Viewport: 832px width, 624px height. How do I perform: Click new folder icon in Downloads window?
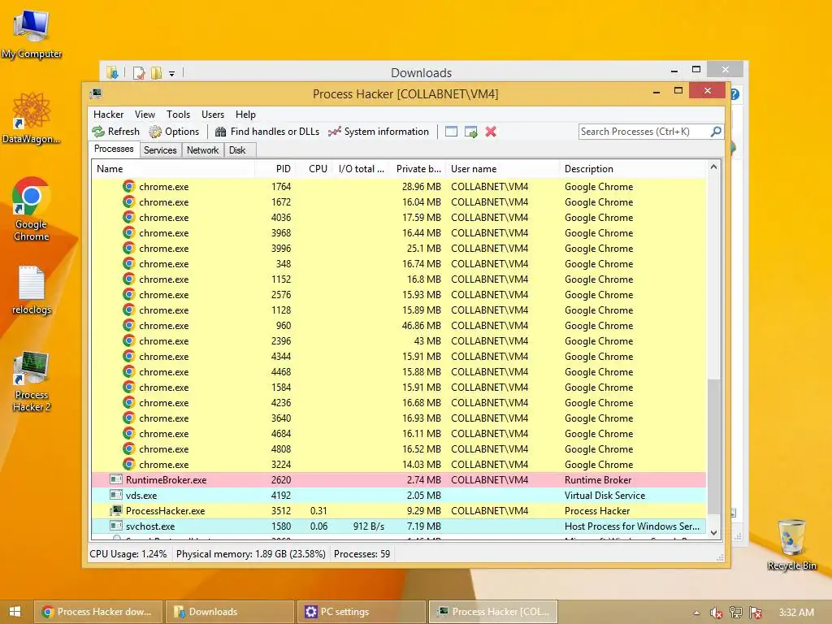tap(156, 72)
